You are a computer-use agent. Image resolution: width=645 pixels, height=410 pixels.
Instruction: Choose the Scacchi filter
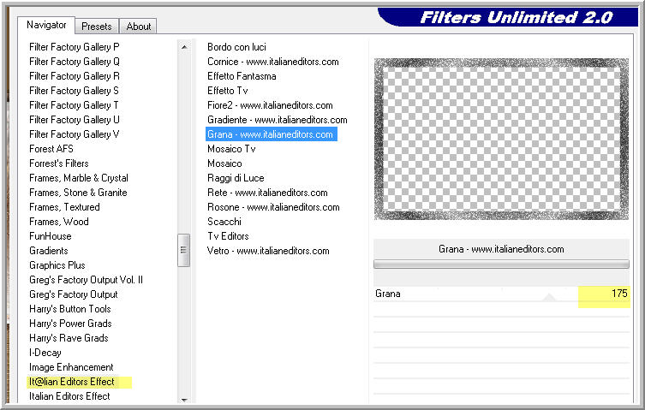point(224,222)
